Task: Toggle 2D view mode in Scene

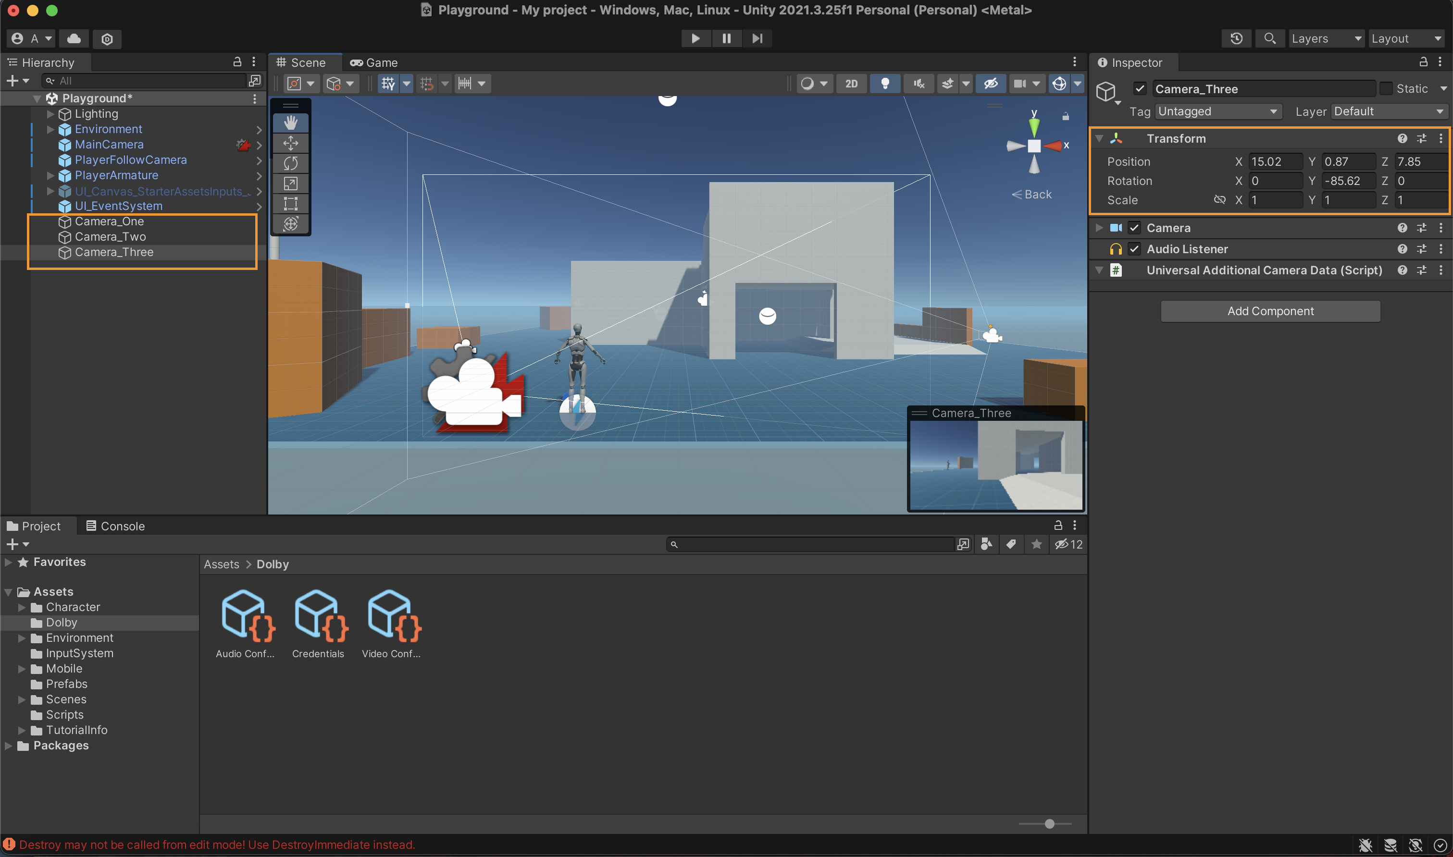Action: pyautogui.click(x=851, y=84)
